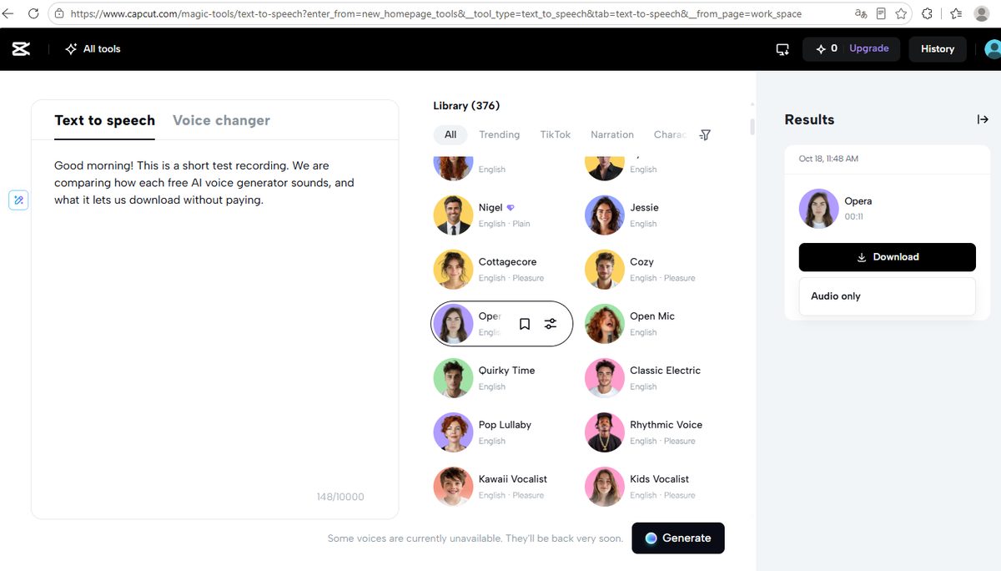Select the Trending voice category
Screen dimensions: 1001x571
coord(499,134)
